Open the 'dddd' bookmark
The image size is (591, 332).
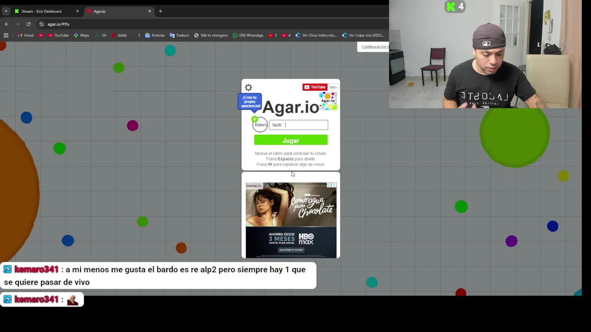coord(119,35)
